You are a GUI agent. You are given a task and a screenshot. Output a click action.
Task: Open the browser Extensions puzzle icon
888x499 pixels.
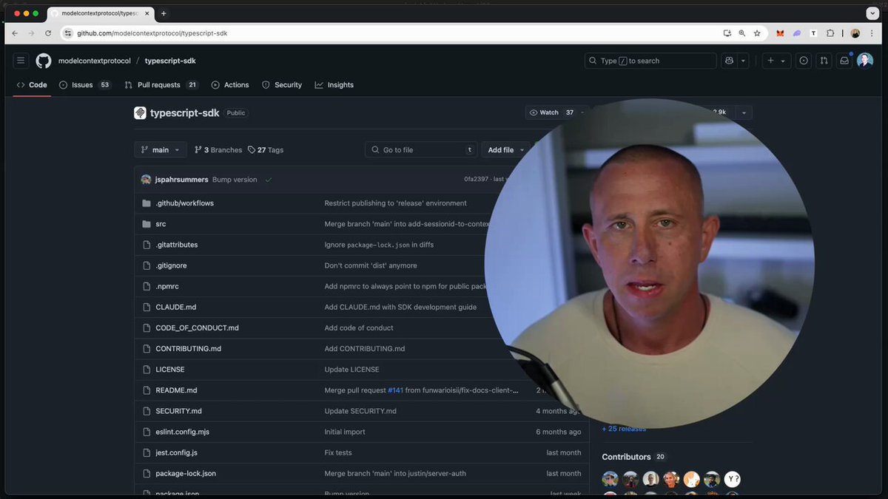pos(830,33)
